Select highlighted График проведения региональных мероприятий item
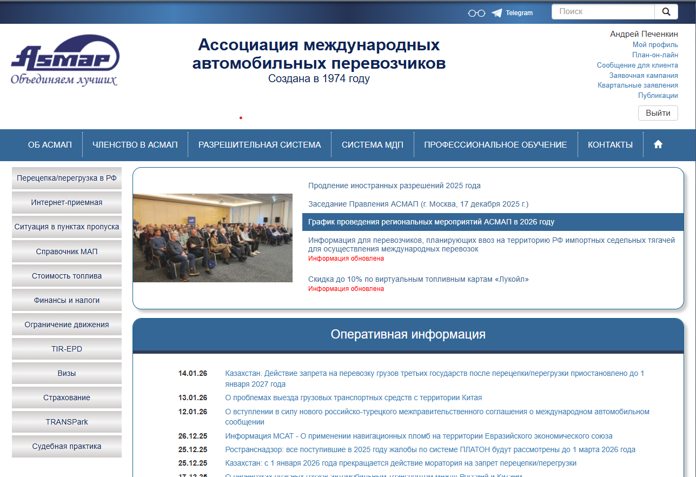696x477 pixels. 431,222
